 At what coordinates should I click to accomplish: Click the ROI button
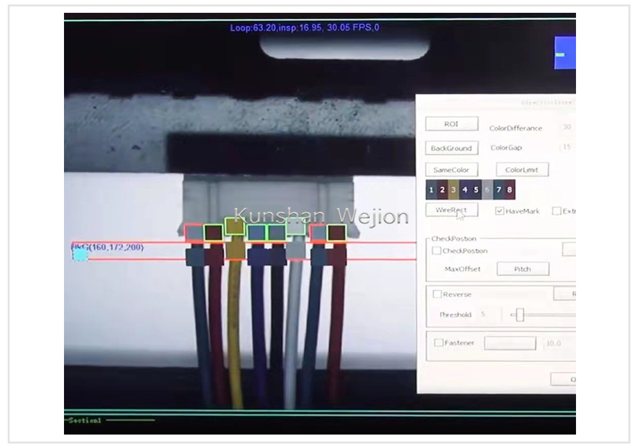pyautogui.click(x=451, y=124)
